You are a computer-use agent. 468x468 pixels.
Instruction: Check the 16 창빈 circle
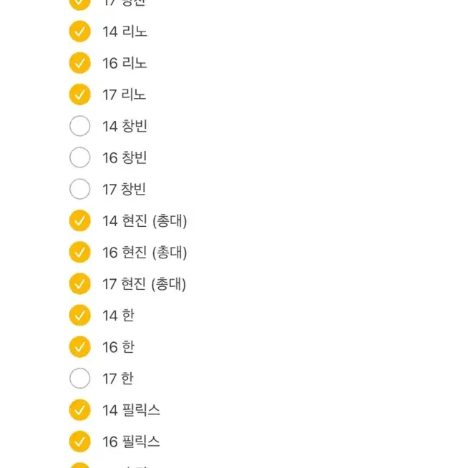click(79, 157)
